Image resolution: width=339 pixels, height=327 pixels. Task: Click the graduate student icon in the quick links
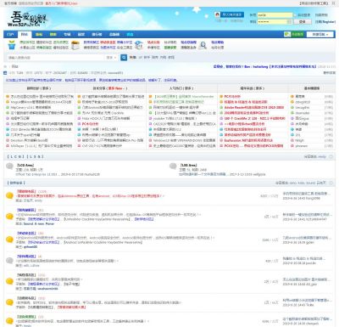(139, 45)
